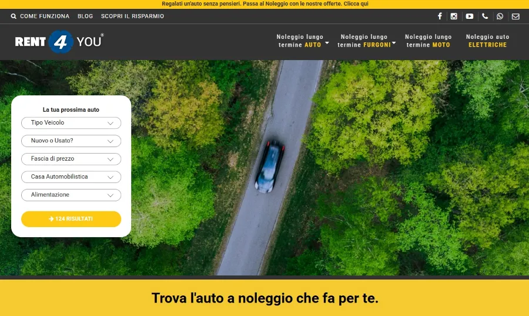Open the COME FUNZIONA link
The image size is (529, 316).
click(x=45, y=16)
